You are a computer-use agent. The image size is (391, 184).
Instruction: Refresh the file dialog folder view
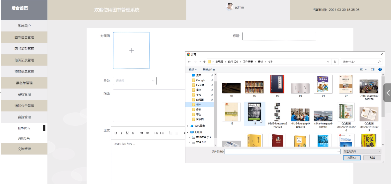coord(335,62)
